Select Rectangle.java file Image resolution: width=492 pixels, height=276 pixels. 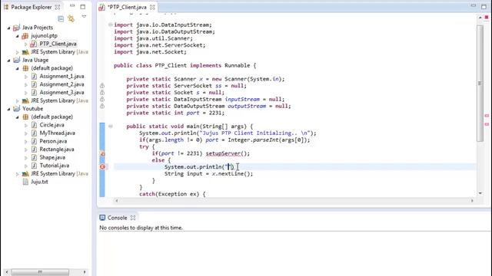pos(57,149)
